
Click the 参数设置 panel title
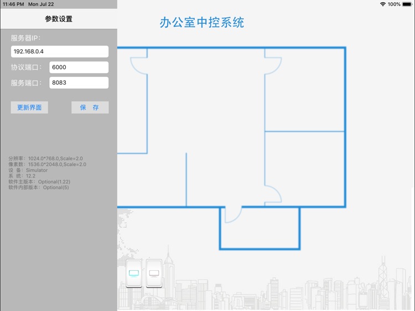tap(59, 19)
